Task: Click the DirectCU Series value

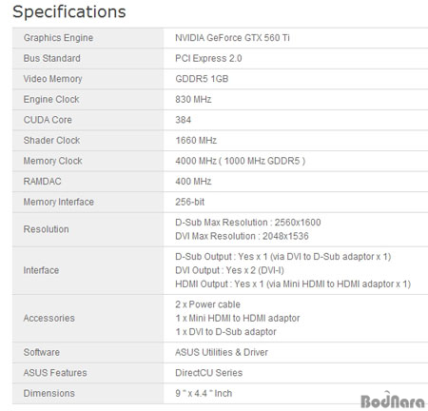Action: pos(209,373)
